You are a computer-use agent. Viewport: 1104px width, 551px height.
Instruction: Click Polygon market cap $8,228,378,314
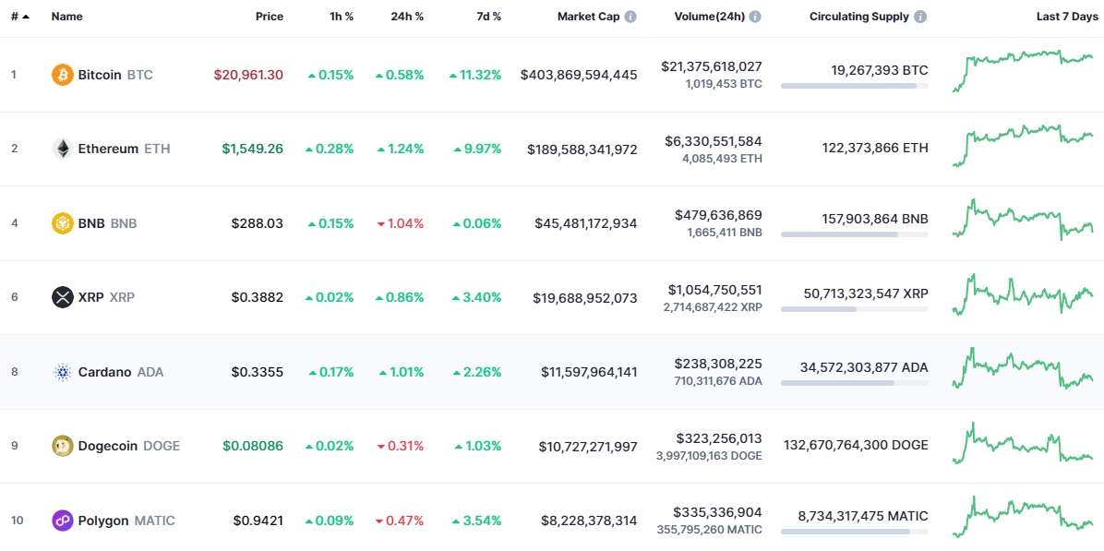[x=589, y=521]
